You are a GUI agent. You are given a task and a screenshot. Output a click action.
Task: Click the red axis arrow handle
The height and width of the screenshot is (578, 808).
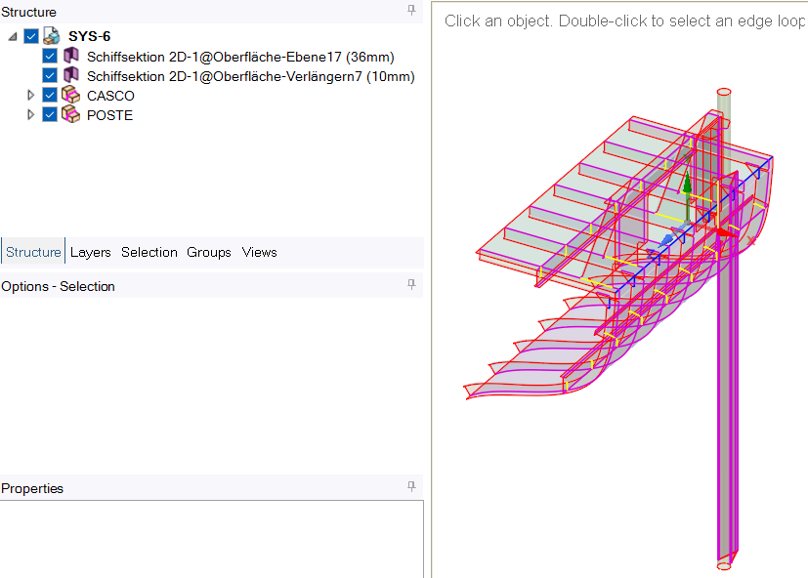(728, 232)
